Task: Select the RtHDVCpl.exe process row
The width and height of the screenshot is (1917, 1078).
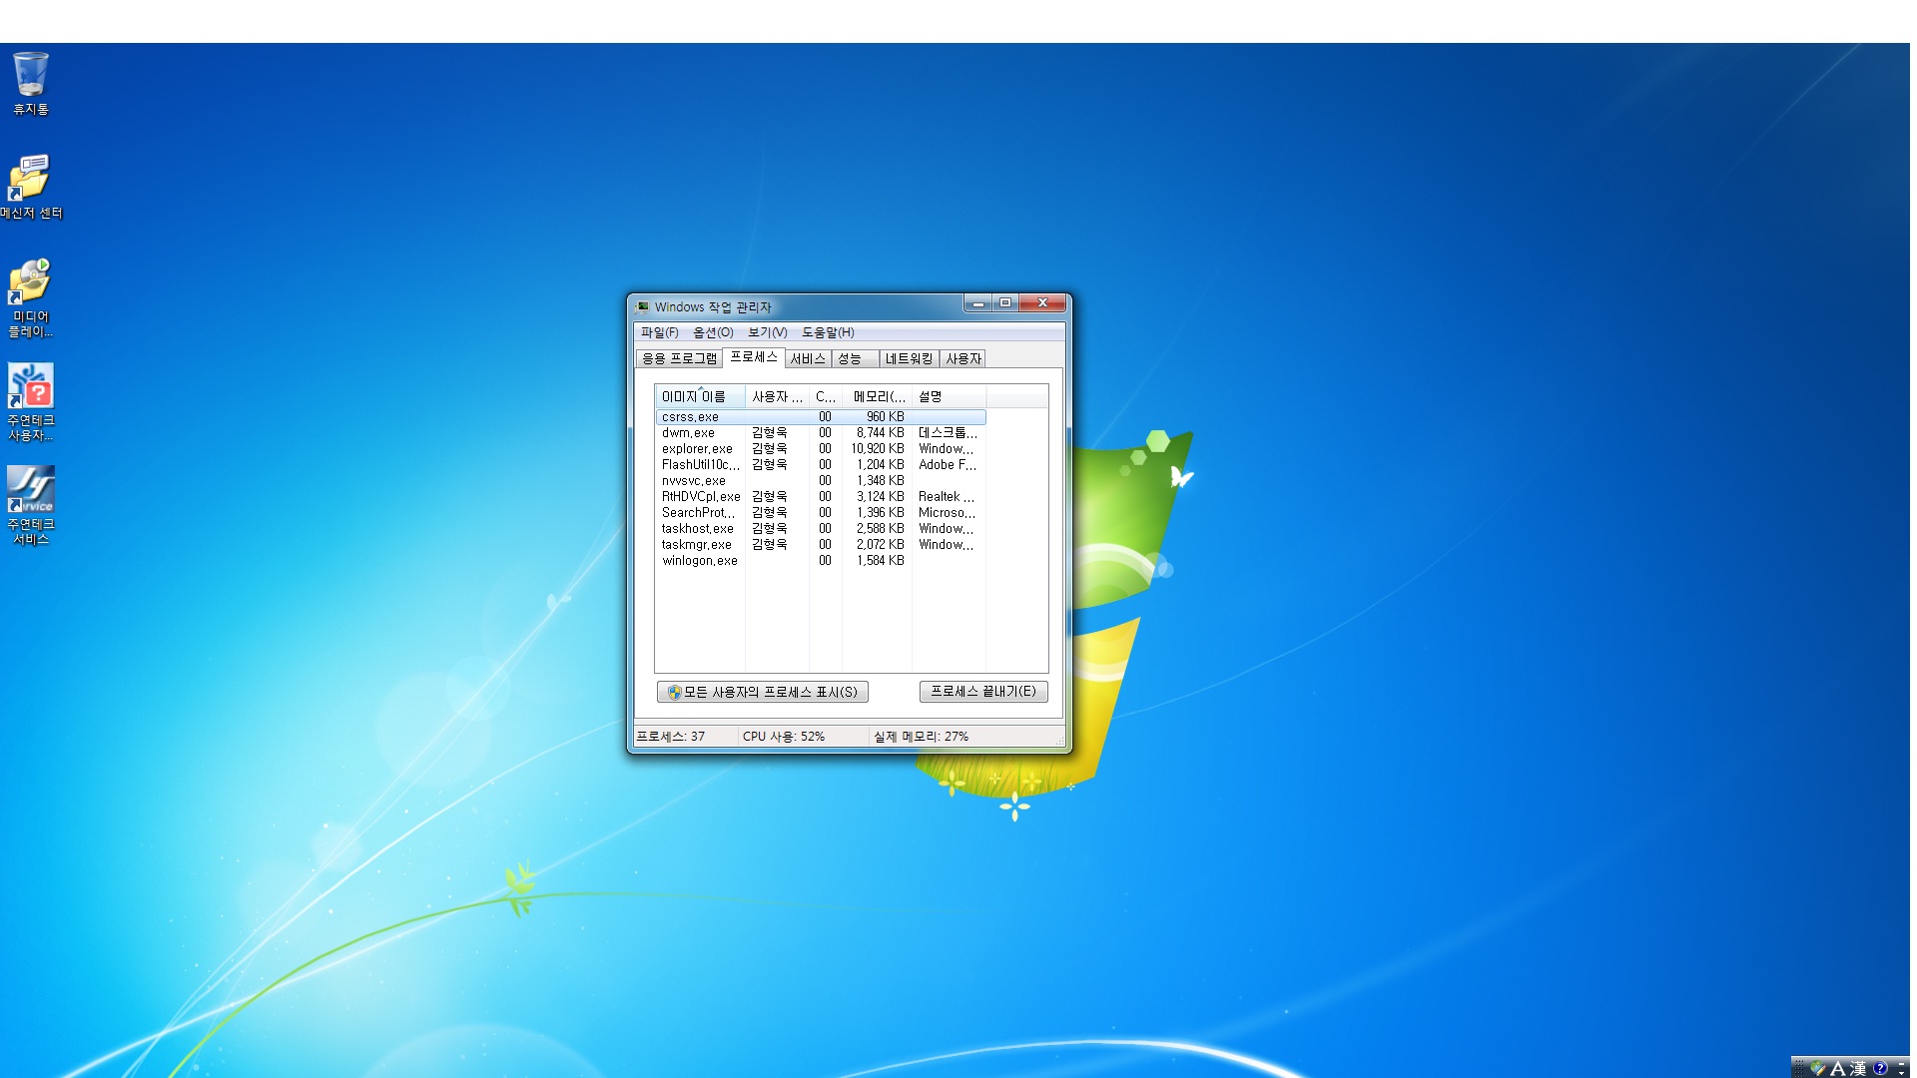Action: [821, 497]
